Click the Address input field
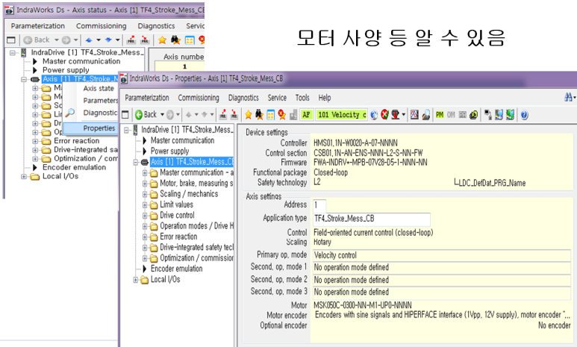 tap(319, 205)
